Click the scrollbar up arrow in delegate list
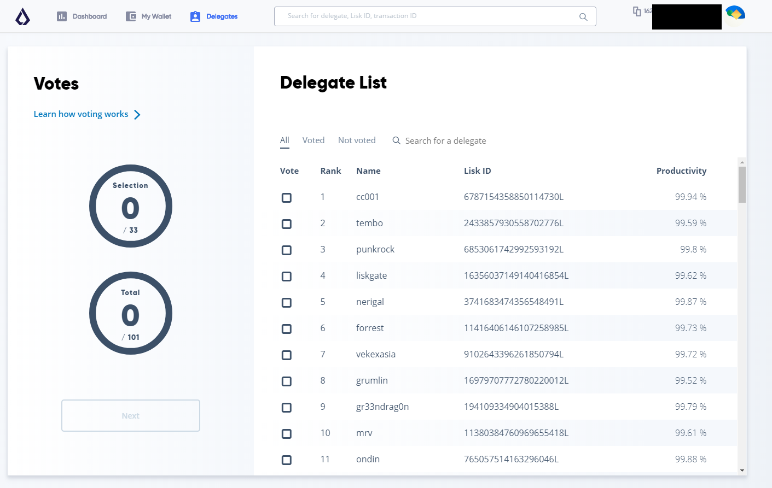Image resolution: width=772 pixels, height=488 pixels. [x=742, y=162]
